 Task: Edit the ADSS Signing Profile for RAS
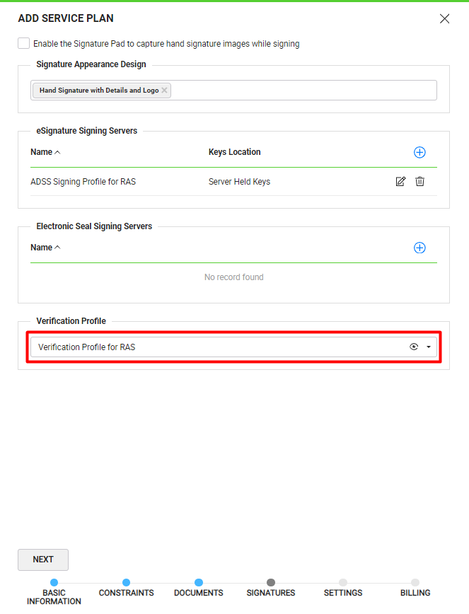pos(400,182)
